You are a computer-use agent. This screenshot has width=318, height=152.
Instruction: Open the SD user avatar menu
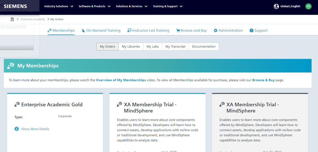[308, 6]
